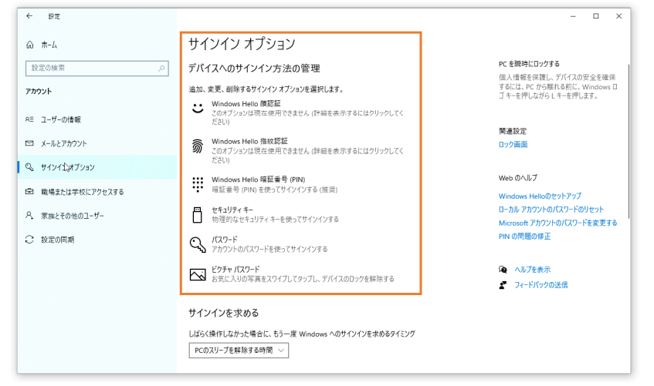Open the ロック画面 link
Viewport: 654px width, 386px height.
click(x=513, y=145)
